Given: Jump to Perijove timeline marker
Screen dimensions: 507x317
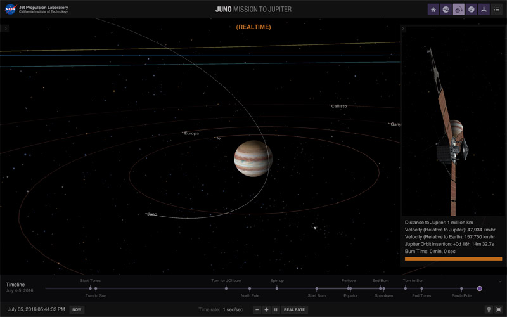Looking at the screenshot, I should [x=348, y=288].
